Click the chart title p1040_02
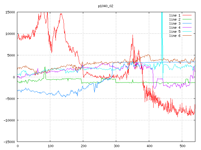This screenshot has height=150, width=201. 106,6
